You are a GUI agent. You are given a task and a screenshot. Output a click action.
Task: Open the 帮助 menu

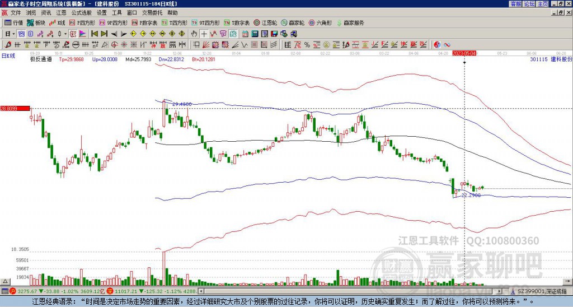tap(172, 13)
